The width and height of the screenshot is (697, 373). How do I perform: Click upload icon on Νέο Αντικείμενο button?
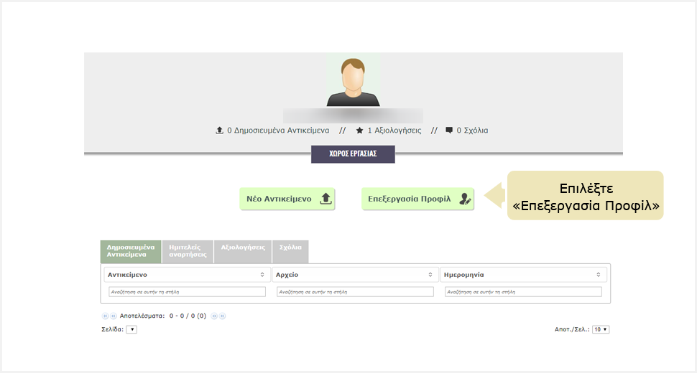[x=326, y=199]
